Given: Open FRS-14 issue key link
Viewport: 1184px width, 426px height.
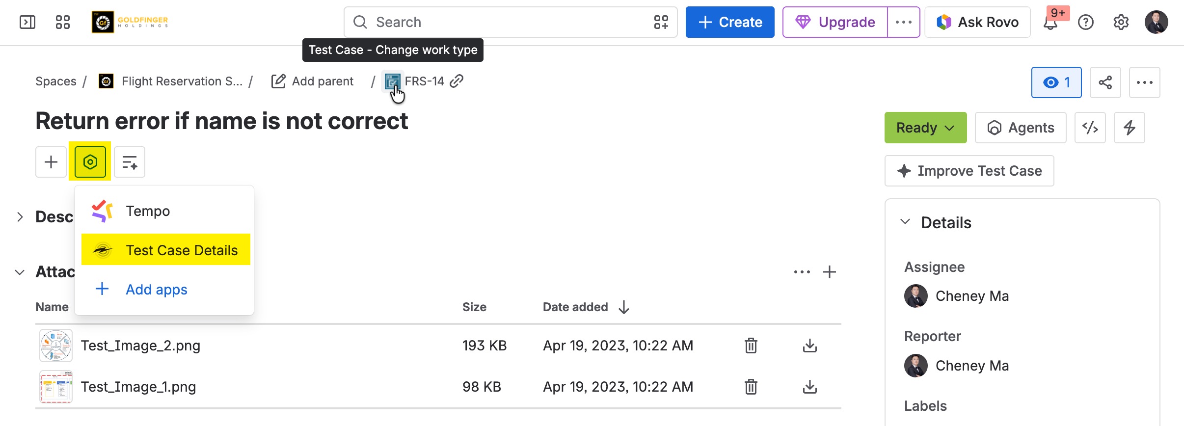Looking at the screenshot, I should [425, 81].
